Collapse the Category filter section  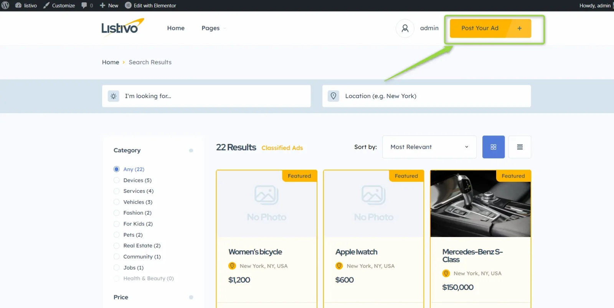click(x=191, y=150)
